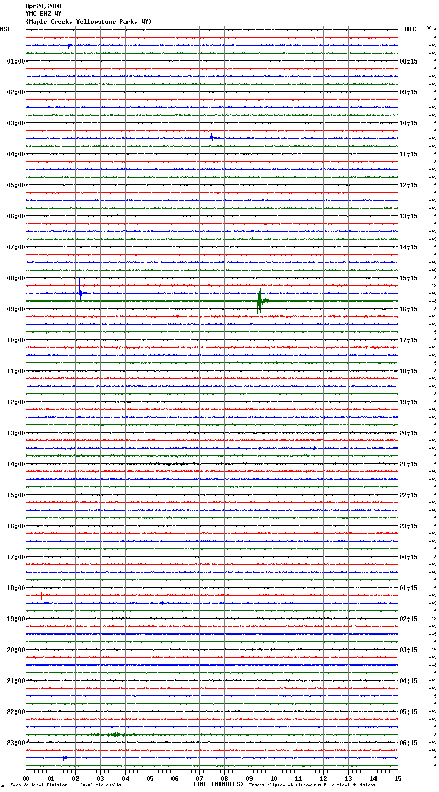Click the 12:15 UTC time label

click(409, 185)
